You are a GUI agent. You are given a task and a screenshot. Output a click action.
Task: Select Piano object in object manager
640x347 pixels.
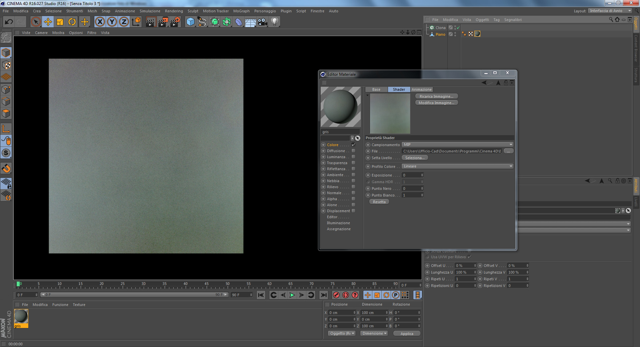(x=440, y=34)
